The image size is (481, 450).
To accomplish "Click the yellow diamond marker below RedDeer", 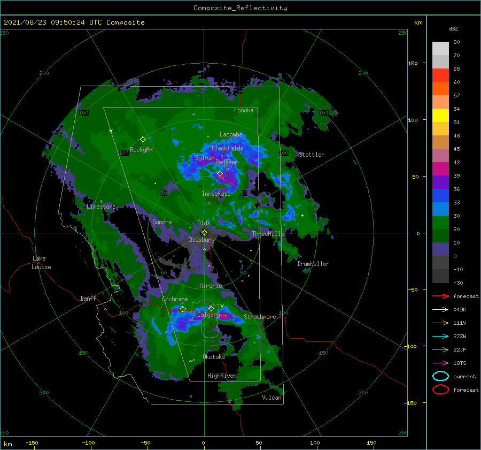I will pos(220,174).
